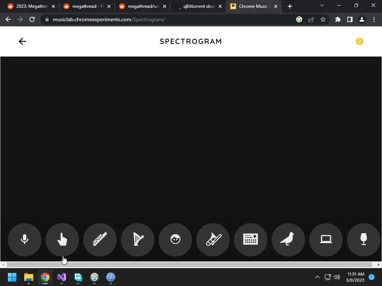The width and height of the screenshot is (382, 286).
Task: Play the laptop modem sample
Action: 326,239
